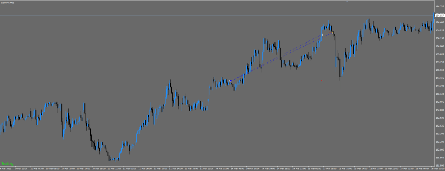Click the 154.000 price scale label

point(440,46)
